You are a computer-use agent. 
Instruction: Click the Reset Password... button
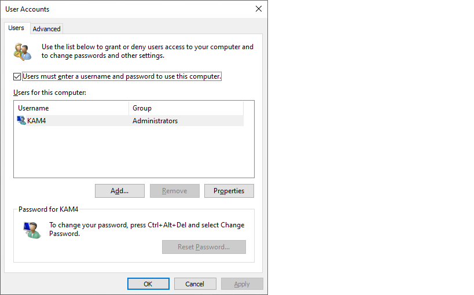(x=204, y=247)
